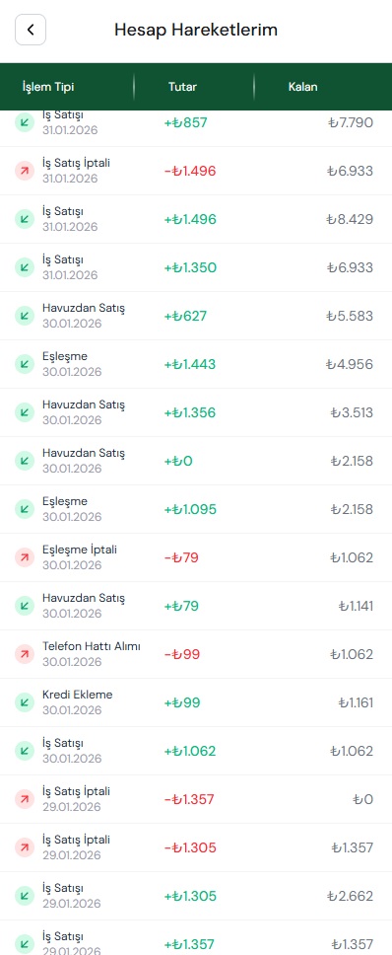The width and height of the screenshot is (392, 955).
Task: Open the Kredi Ekleme transaction row
Action: pos(196,702)
